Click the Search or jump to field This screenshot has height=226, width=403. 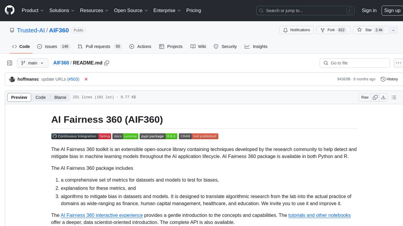[x=306, y=11]
